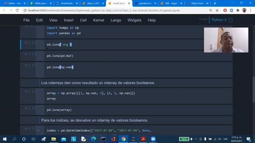Switch to Google Chrome on taskbar
255x143 pixels.
click(124, 139)
